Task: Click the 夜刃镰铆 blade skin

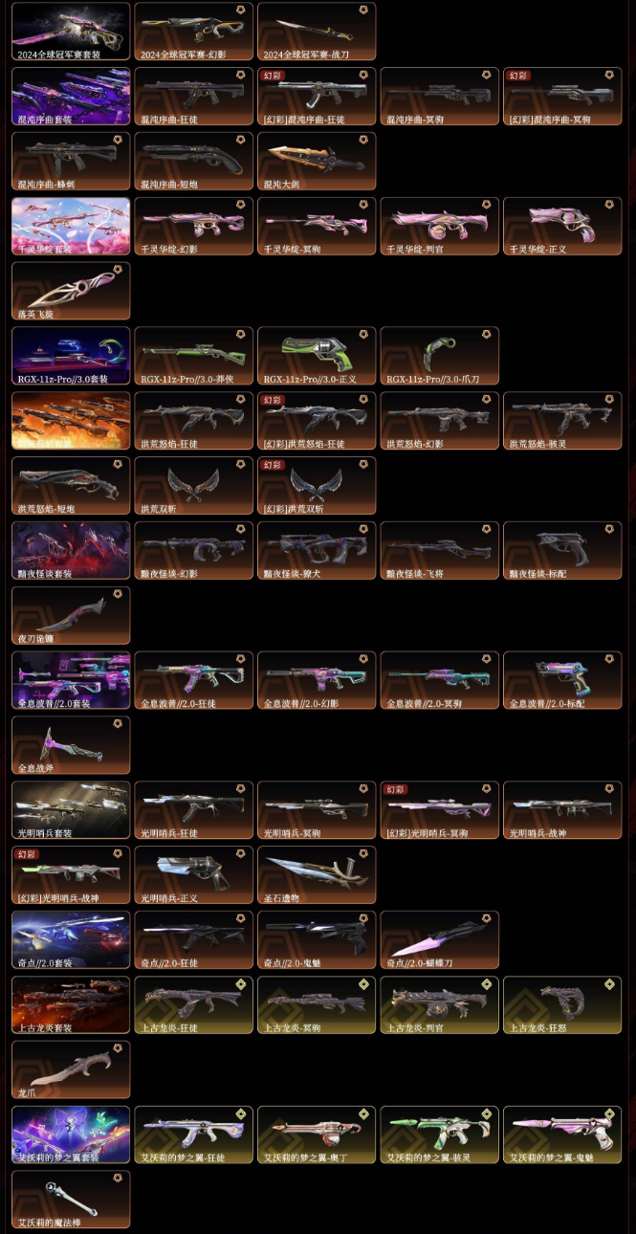Action: pos(71,616)
